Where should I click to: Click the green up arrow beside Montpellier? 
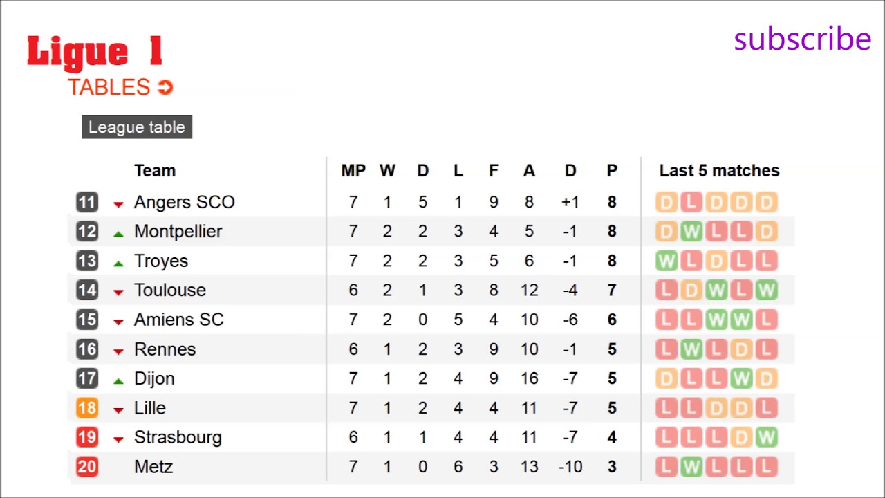coord(118,233)
